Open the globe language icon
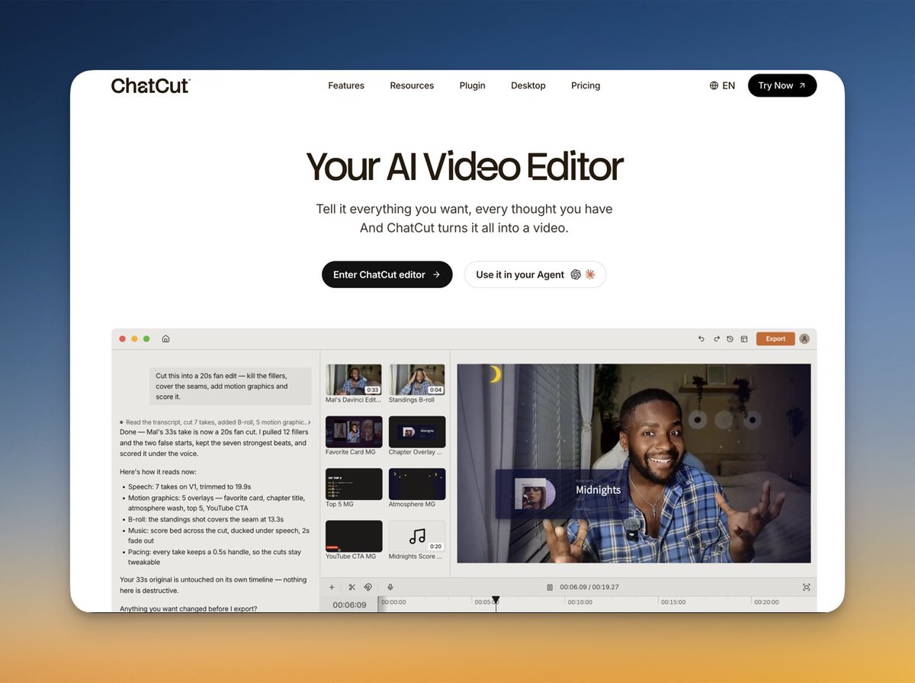This screenshot has height=683, width=915. 714,86
